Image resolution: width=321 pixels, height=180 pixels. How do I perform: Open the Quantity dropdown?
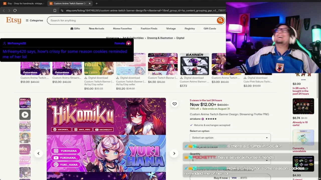230,160
